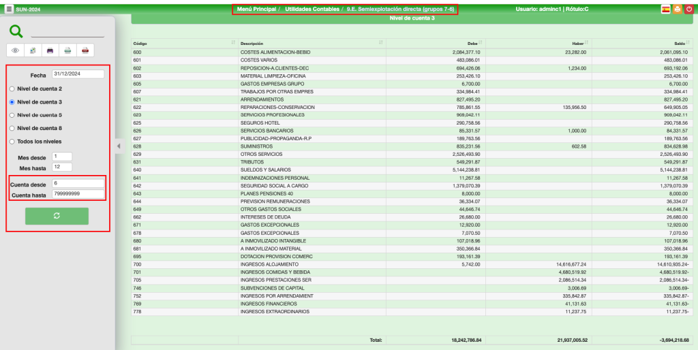Click row SUELDOS Y SALARIOS
This screenshot has height=350, width=698.
[412, 170]
